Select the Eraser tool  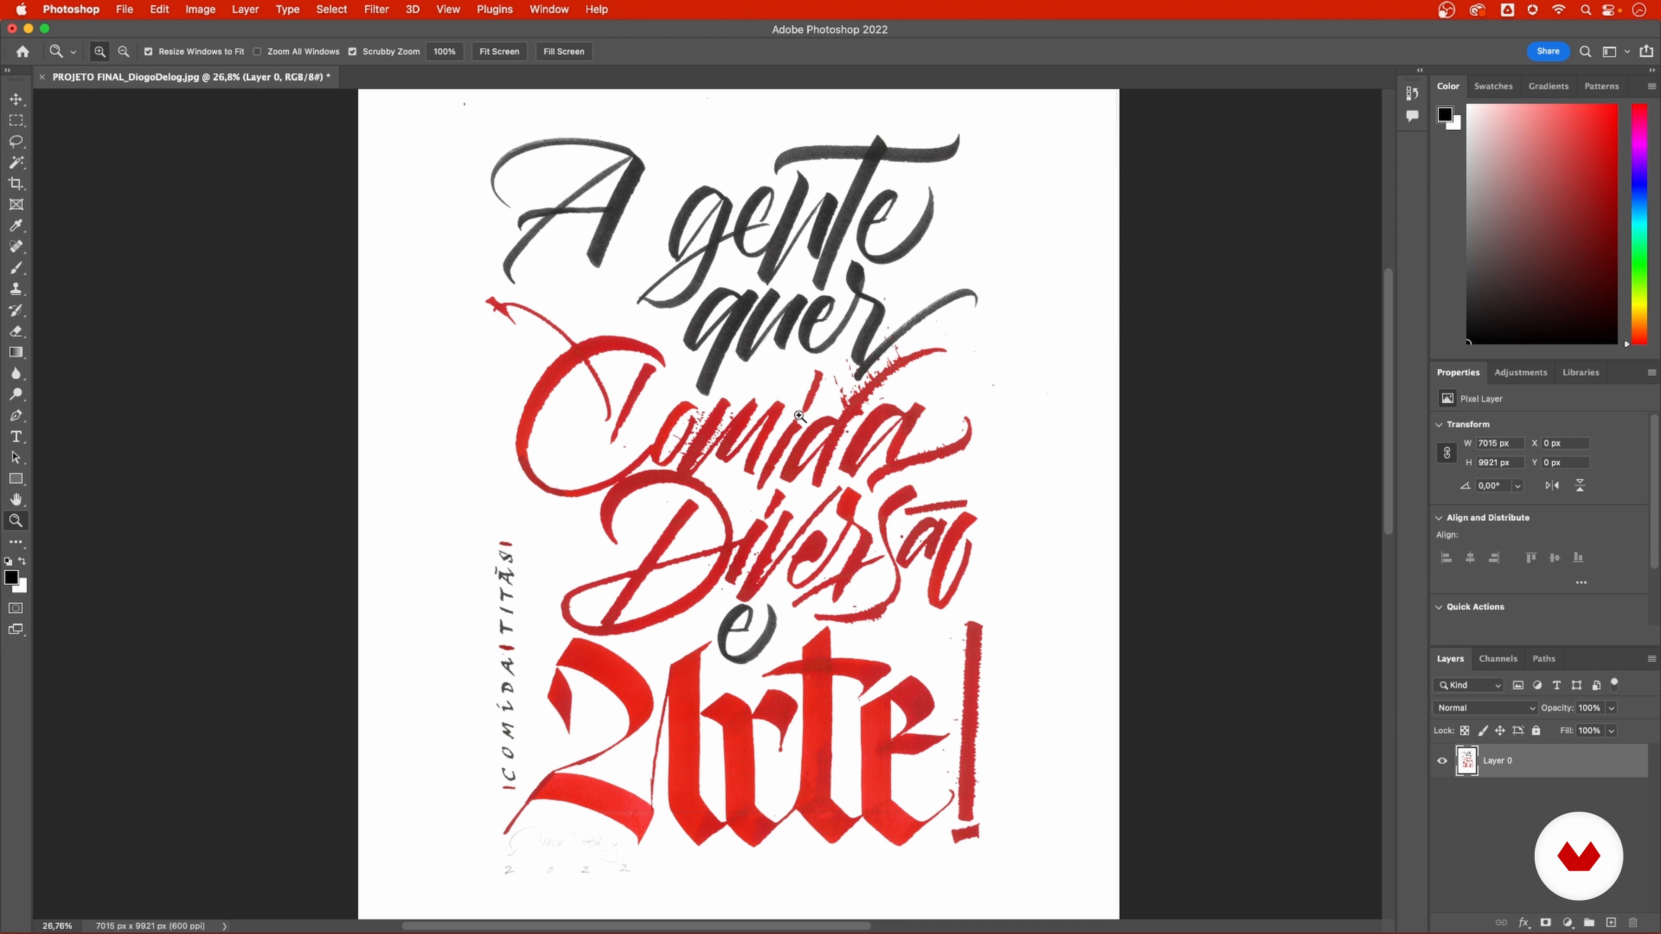16,331
